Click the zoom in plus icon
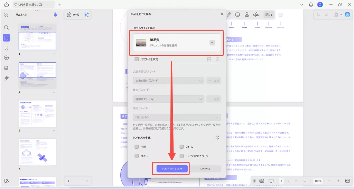Screen dimensions: 354x189 coord(338,181)
